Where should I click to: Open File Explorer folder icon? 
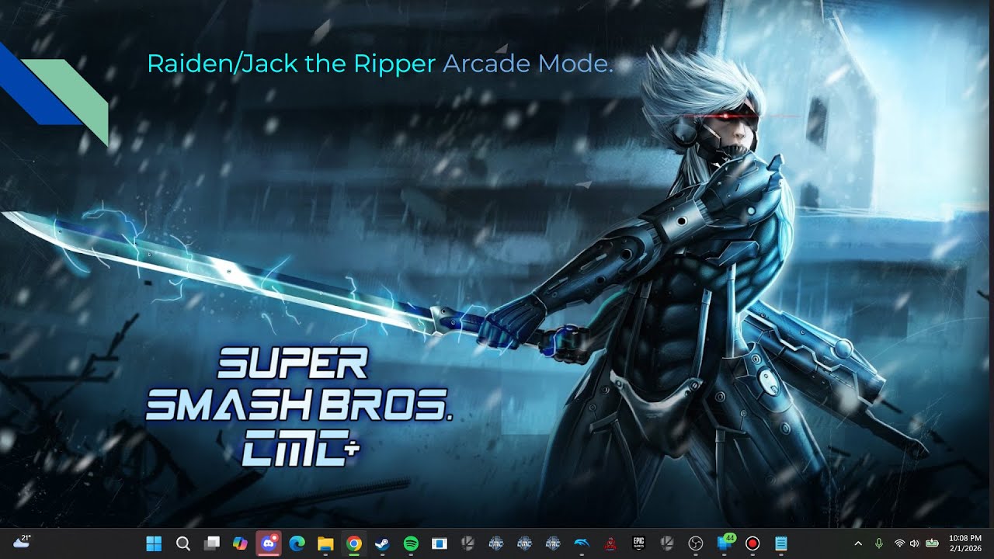(325, 543)
